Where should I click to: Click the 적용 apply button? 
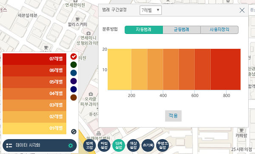(x=173, y=116)
